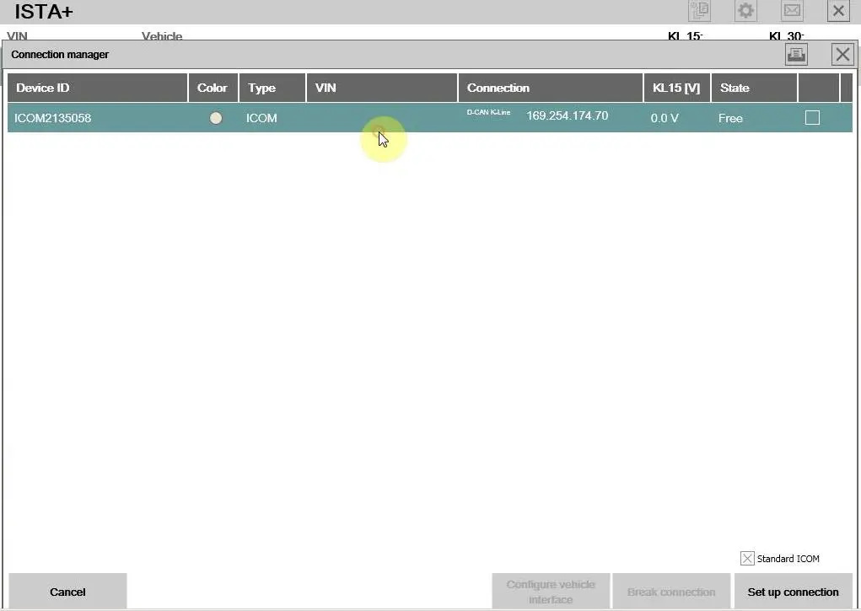Open the ISTA+ envelope message icon

coord(792,10)
